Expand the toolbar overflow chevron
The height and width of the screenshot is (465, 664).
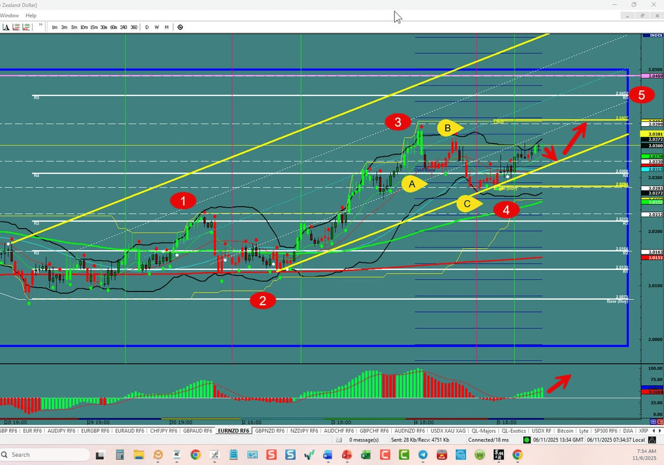tap(40, 25)
